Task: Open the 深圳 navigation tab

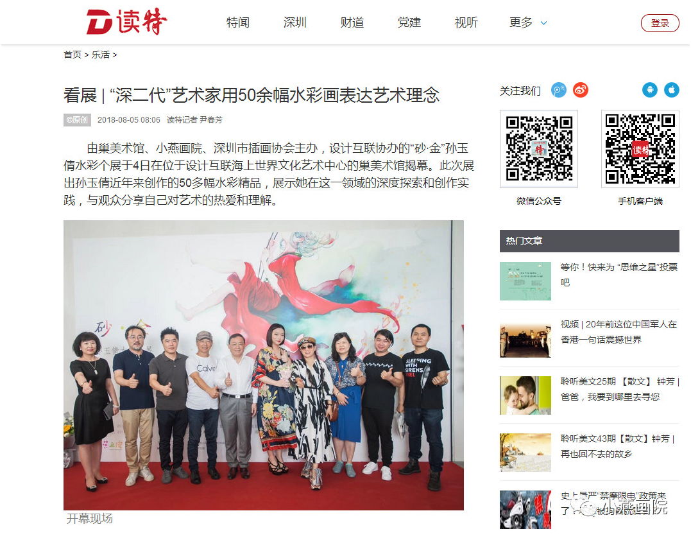Action: tap(295, 22)
